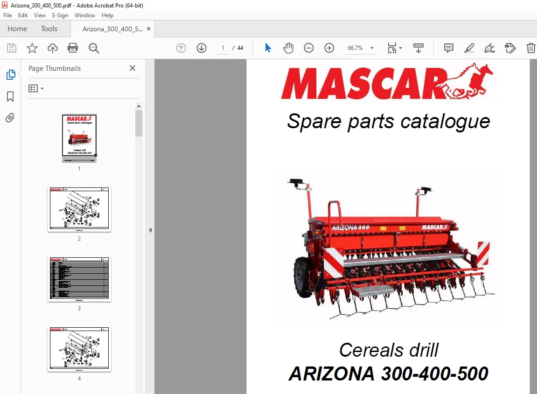This screenshot has height=394, width=537.
Task: Open the Attachments paperclip panel
Action: click(x=10, y=118)
